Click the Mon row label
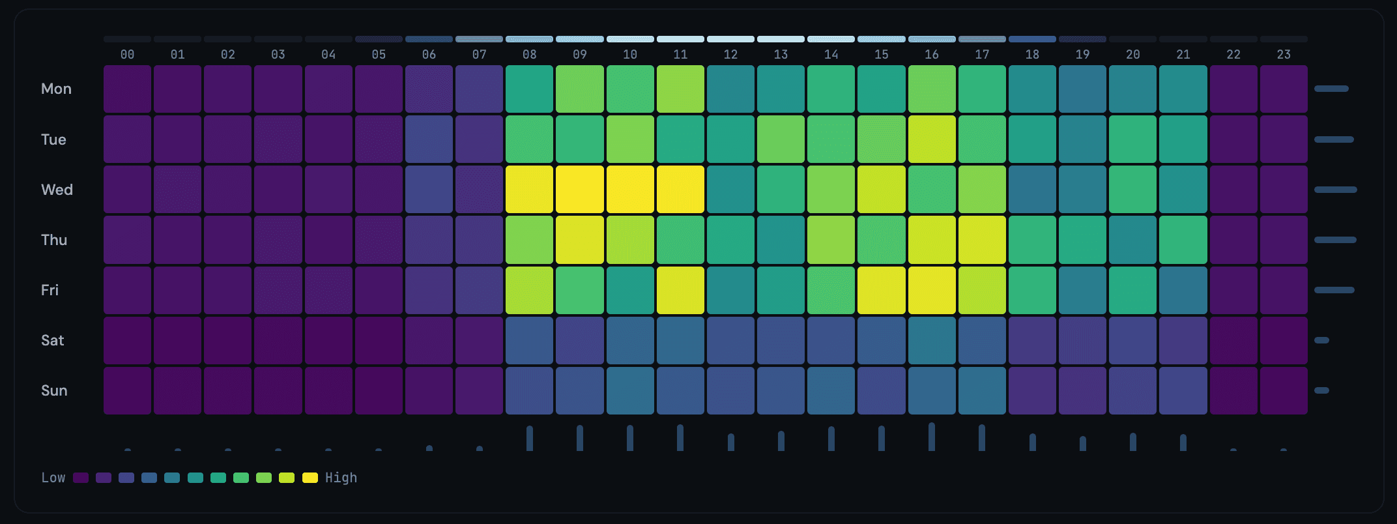Image resolution: width=1397 pixels, height=524 pixels. 56,89
